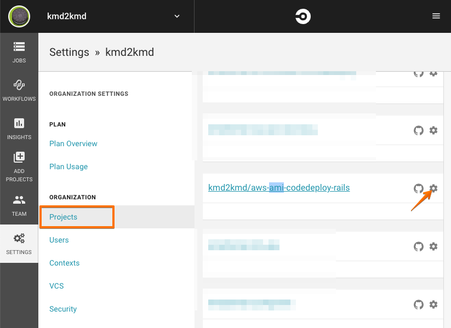Switch to the Users settings section
Image resolution: width=451 pixels, height=328 pixels.
click(59, 240)
